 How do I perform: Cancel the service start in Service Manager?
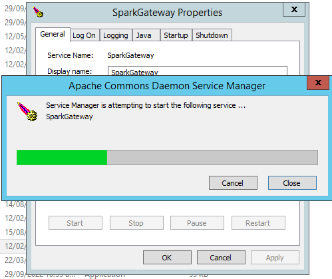click(233, 183)
